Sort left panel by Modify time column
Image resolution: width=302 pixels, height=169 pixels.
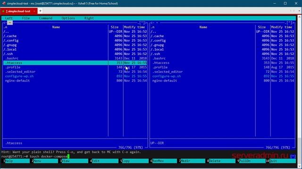(134, 27)
